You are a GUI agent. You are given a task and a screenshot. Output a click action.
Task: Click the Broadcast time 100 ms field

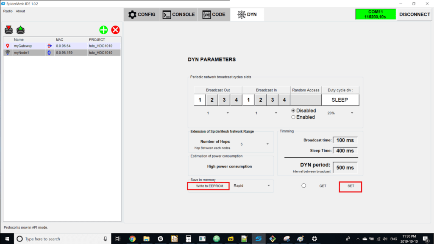(x=345, y=140)
